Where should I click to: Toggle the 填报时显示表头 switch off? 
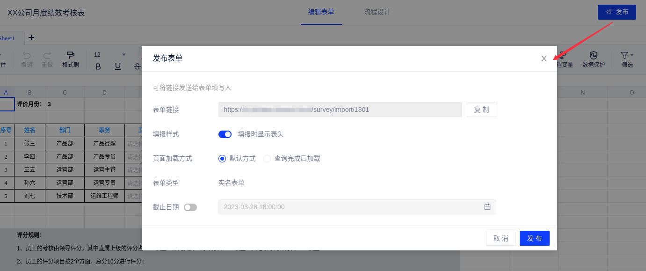tap(225, 134)
